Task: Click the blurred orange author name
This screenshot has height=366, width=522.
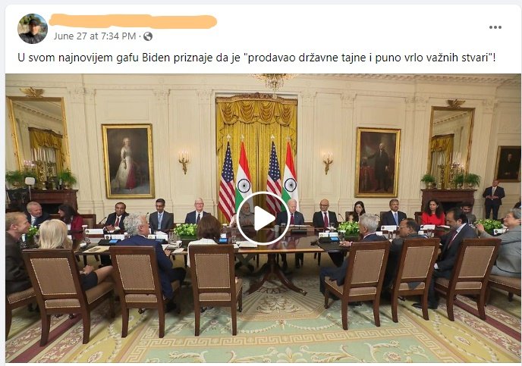Action: pos(133,21)
